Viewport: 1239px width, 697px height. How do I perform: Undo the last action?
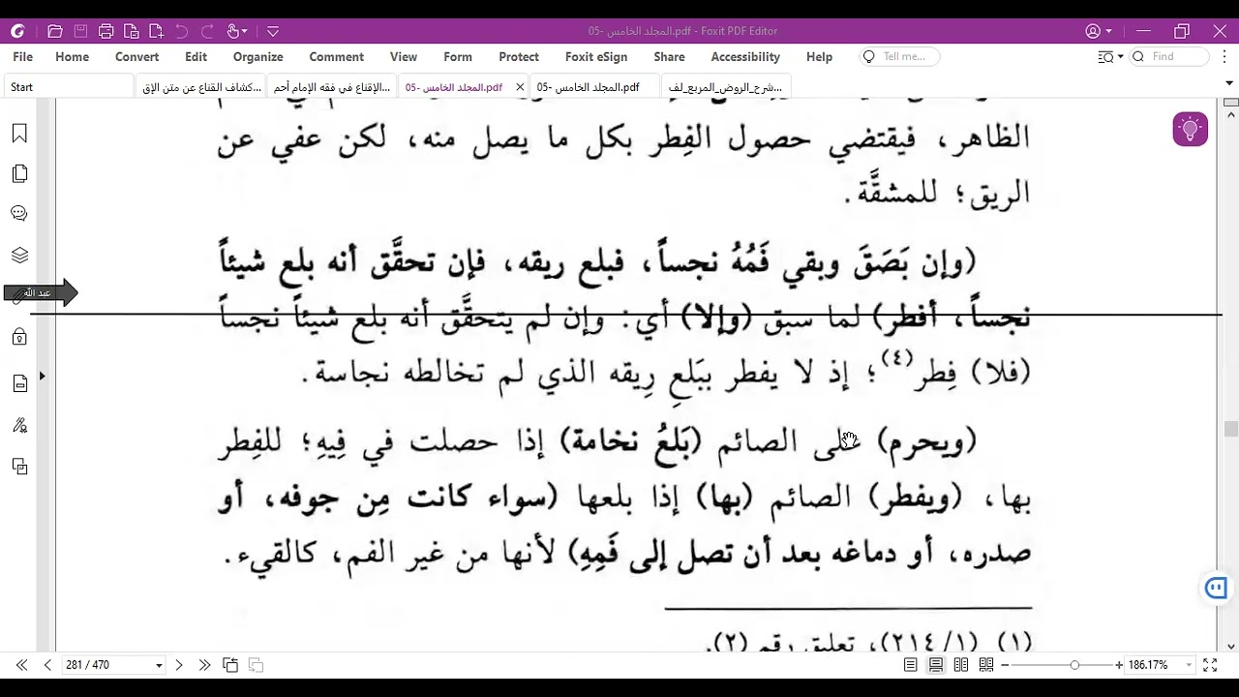coord(181,31)
